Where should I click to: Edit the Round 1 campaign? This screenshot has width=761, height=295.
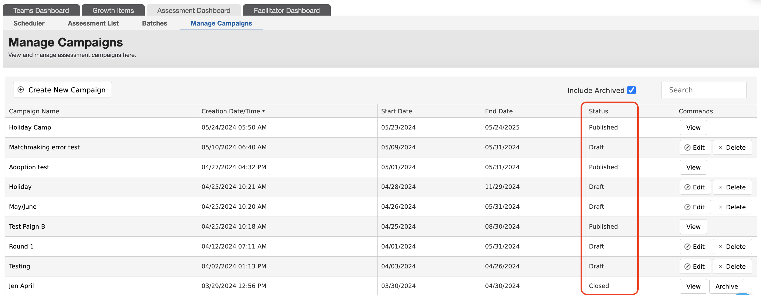[x=695, y=247]
